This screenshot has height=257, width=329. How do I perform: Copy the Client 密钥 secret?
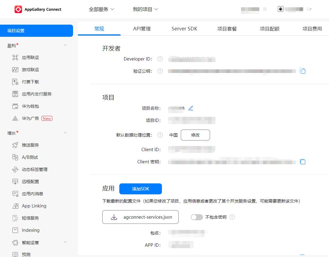click(x=303, y=161)
